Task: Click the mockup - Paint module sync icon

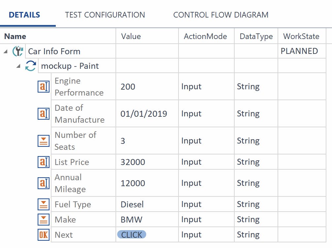Action: [x=31, y=66]
